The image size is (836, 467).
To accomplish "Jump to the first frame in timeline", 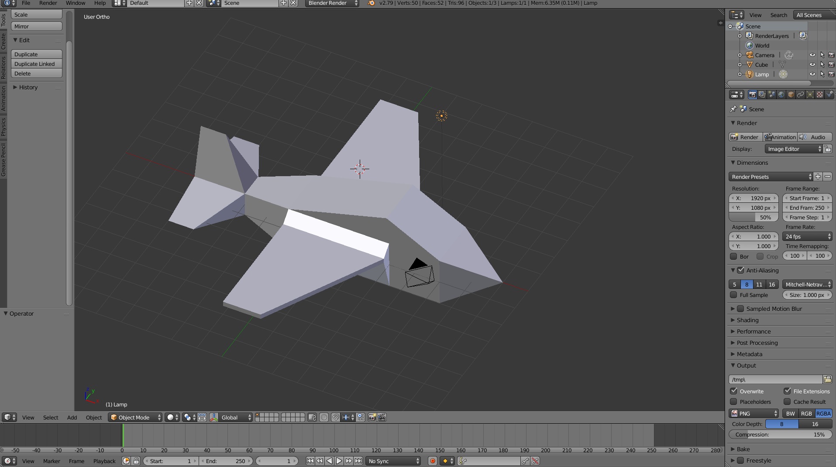I will click(310, 461).
